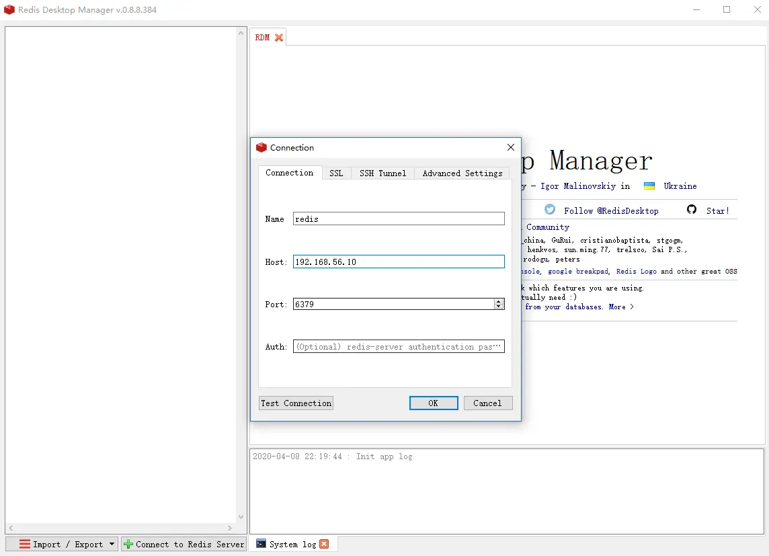Click the More > link
This screenshot has width=769, height=556.
coord(621,307)
